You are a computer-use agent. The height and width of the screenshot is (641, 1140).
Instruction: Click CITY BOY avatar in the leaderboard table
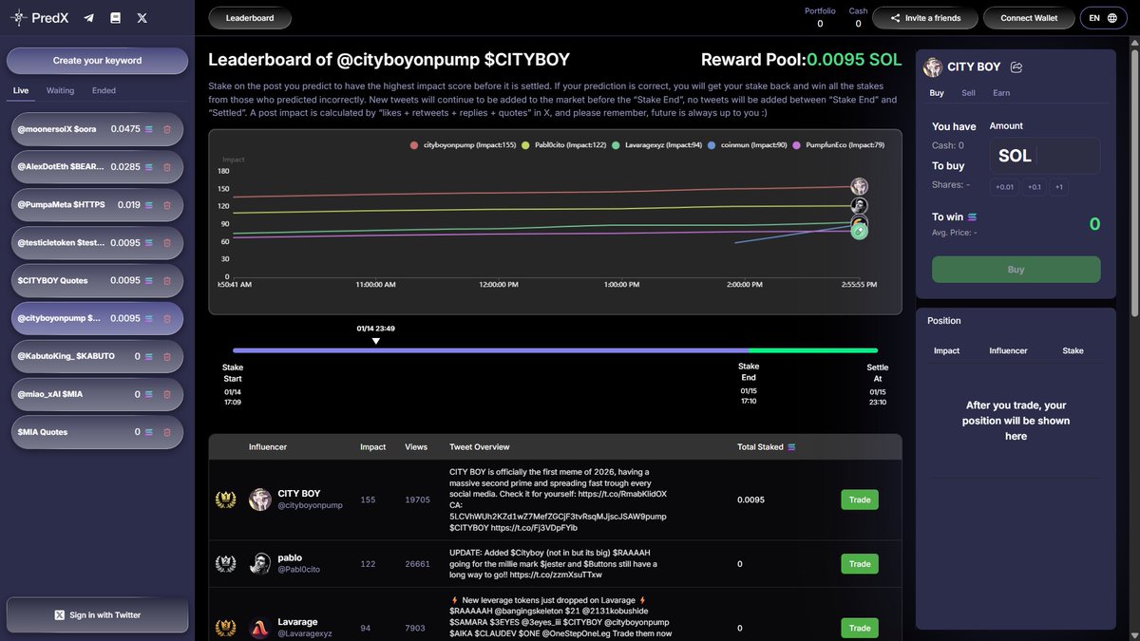click(x=260, y=500)
